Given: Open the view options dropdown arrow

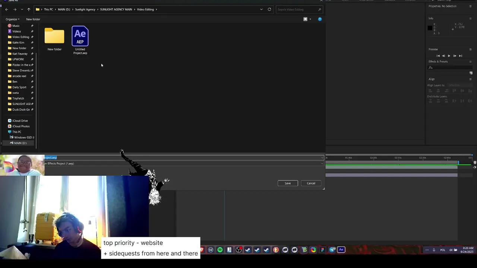Looking at the screenshot, I should [x=310, y=19].
